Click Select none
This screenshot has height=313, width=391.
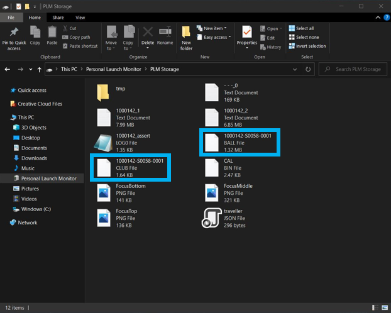coord(304,37)
